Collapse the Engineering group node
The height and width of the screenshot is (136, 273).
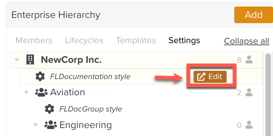point(36,125)
